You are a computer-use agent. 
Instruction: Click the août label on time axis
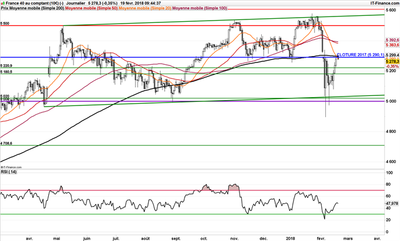pyautogui.click(x=145, y=239)
